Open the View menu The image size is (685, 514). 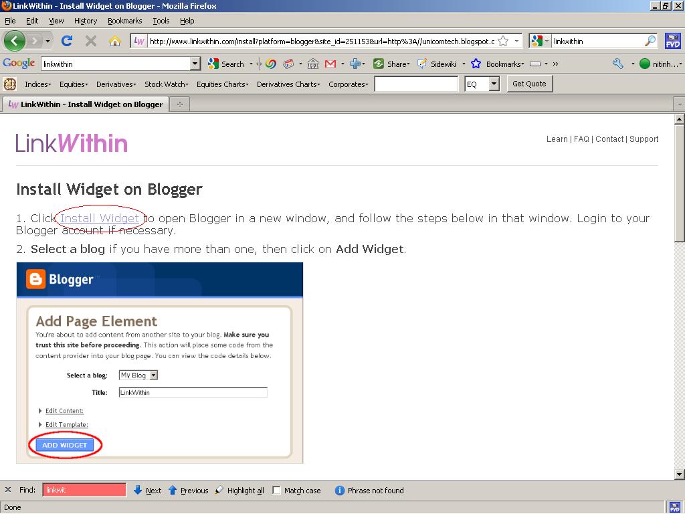[x=56, y=21]
